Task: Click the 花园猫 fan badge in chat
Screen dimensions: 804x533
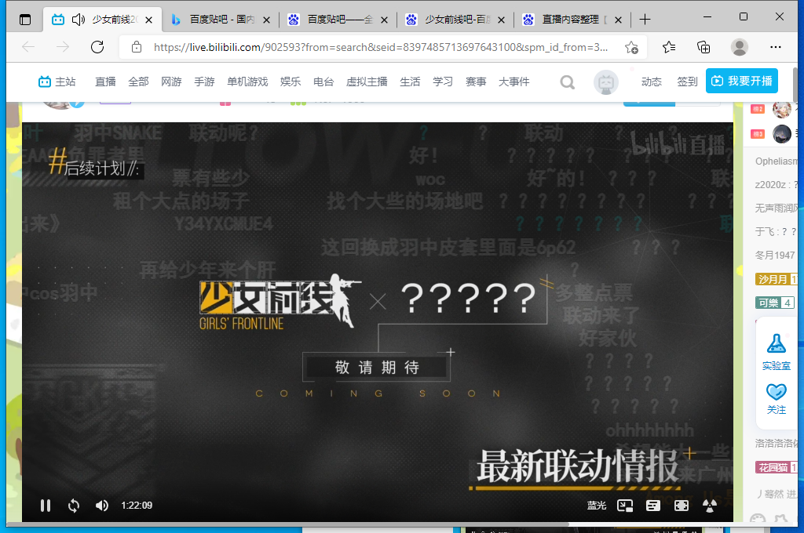Action: 776,467
